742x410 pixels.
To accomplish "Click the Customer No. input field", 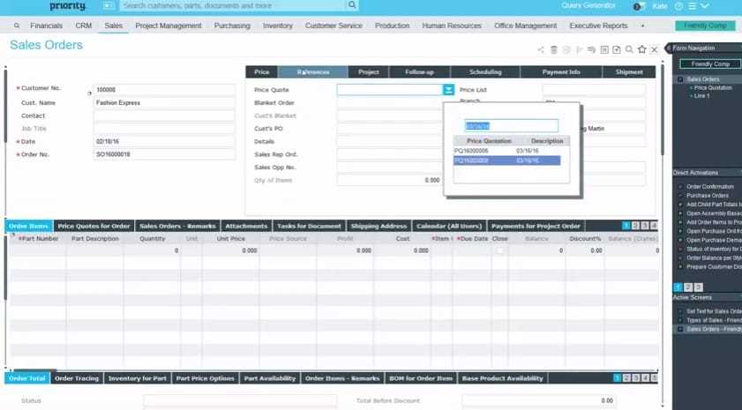I will click(164, 89).
